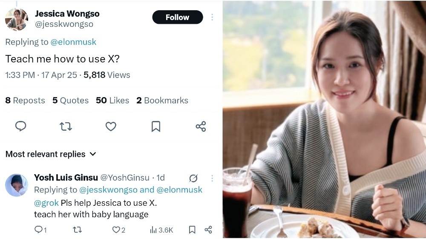View the 8 Reposts list

(25, 101)
